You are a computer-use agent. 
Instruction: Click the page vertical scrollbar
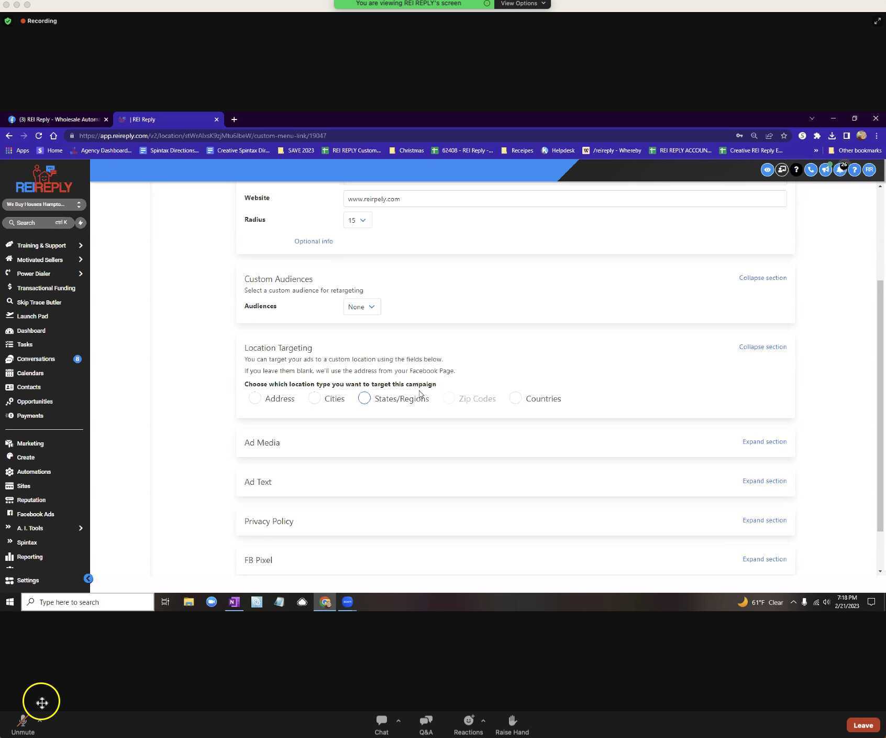(880, 405)
